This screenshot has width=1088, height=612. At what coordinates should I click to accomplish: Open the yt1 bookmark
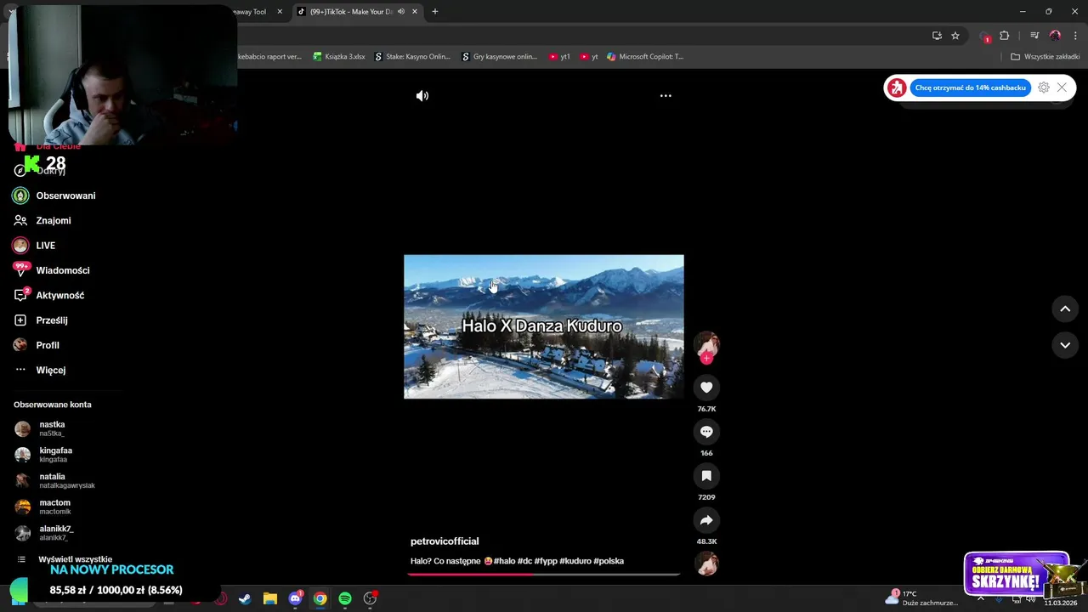tap(559, 57)
